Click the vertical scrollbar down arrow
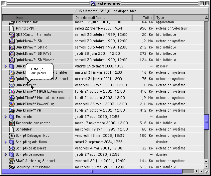This screenshot has height=176, width=211. point(206,166)
